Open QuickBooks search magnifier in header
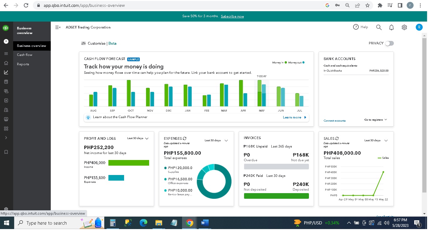 click(x=379, y=27)
